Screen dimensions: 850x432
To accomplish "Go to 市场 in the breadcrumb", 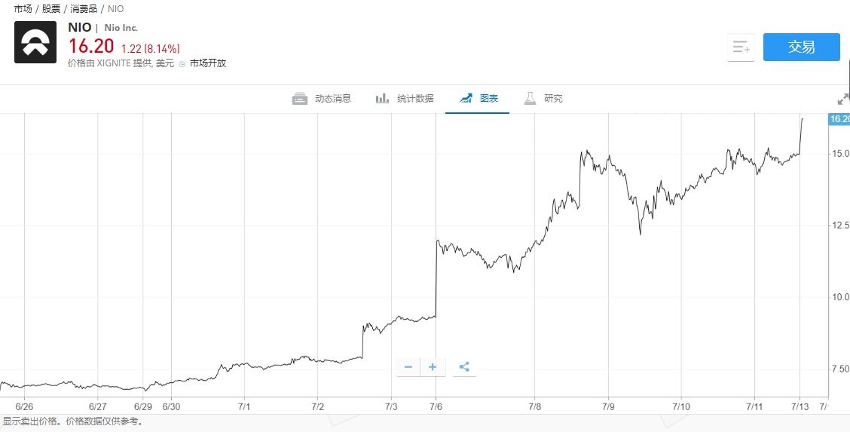I will click(23, 9).
